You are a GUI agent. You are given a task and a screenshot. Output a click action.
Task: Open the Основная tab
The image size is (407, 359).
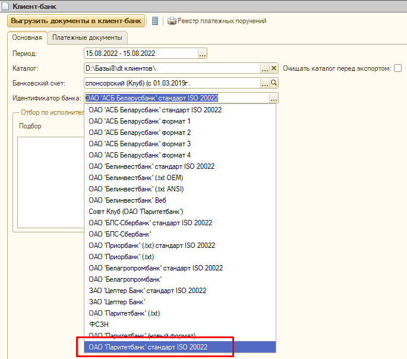click(27, 37)
